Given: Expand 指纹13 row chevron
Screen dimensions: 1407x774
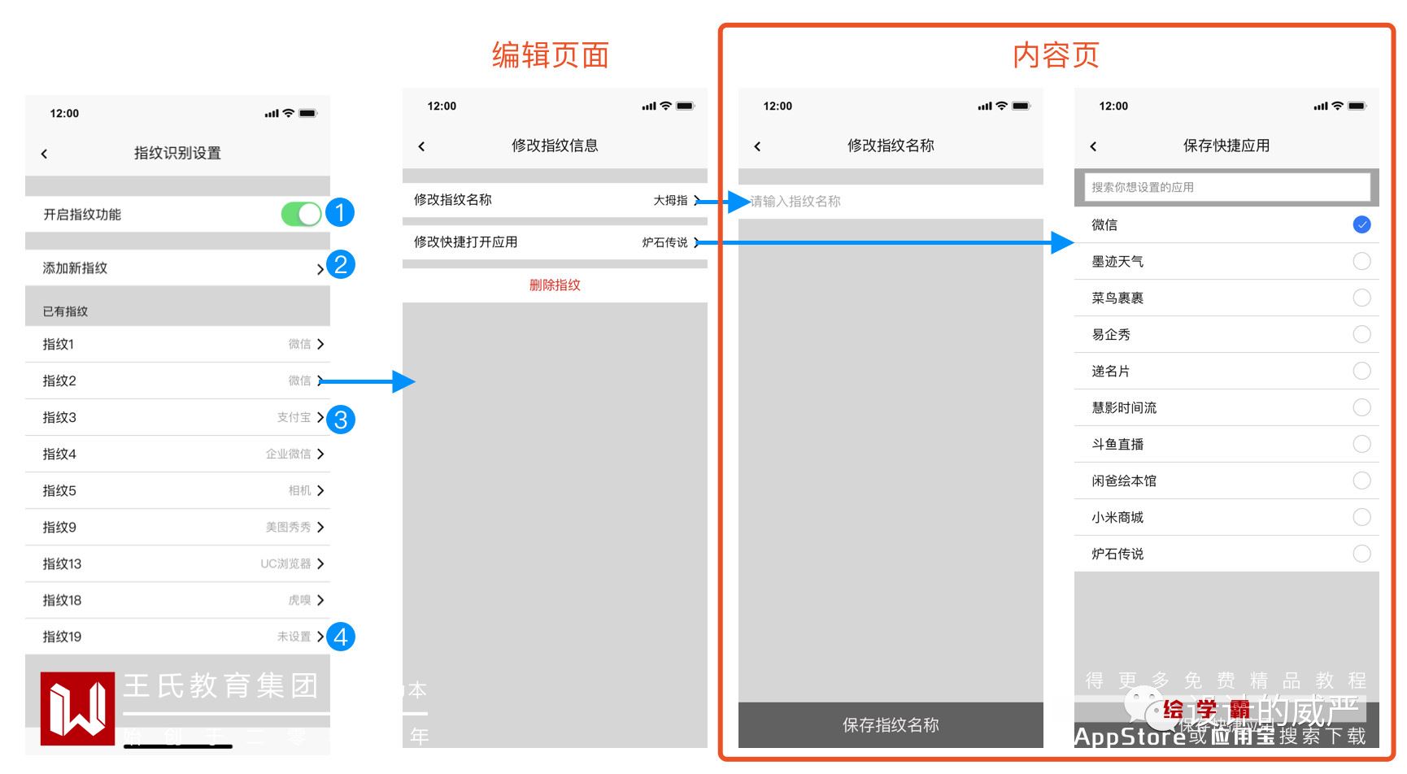Looking at the screenshot, I should (x=320, y=563).
